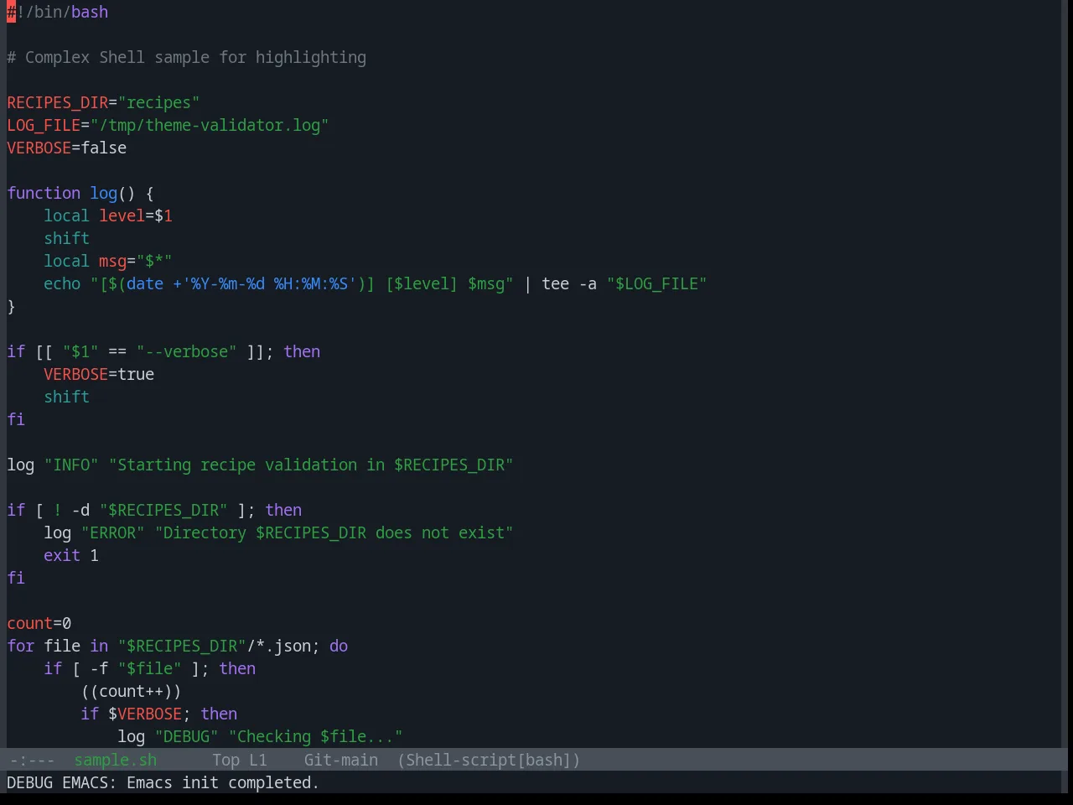Click the first 'fi' keyword
1073x805 pixels.
[x=16, y=419]
